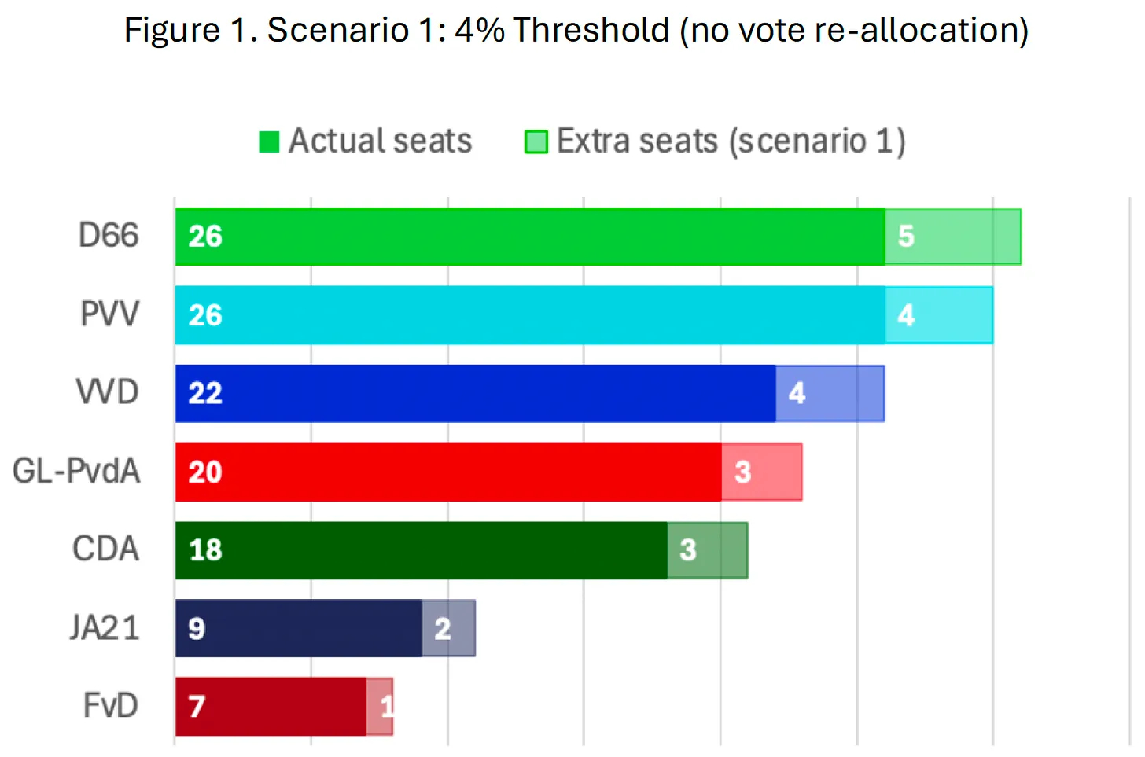The height and width of the screenshot is (757, 1145).
Task: Click the FvD extra 1 seat segment
Action: click(380, 707)
